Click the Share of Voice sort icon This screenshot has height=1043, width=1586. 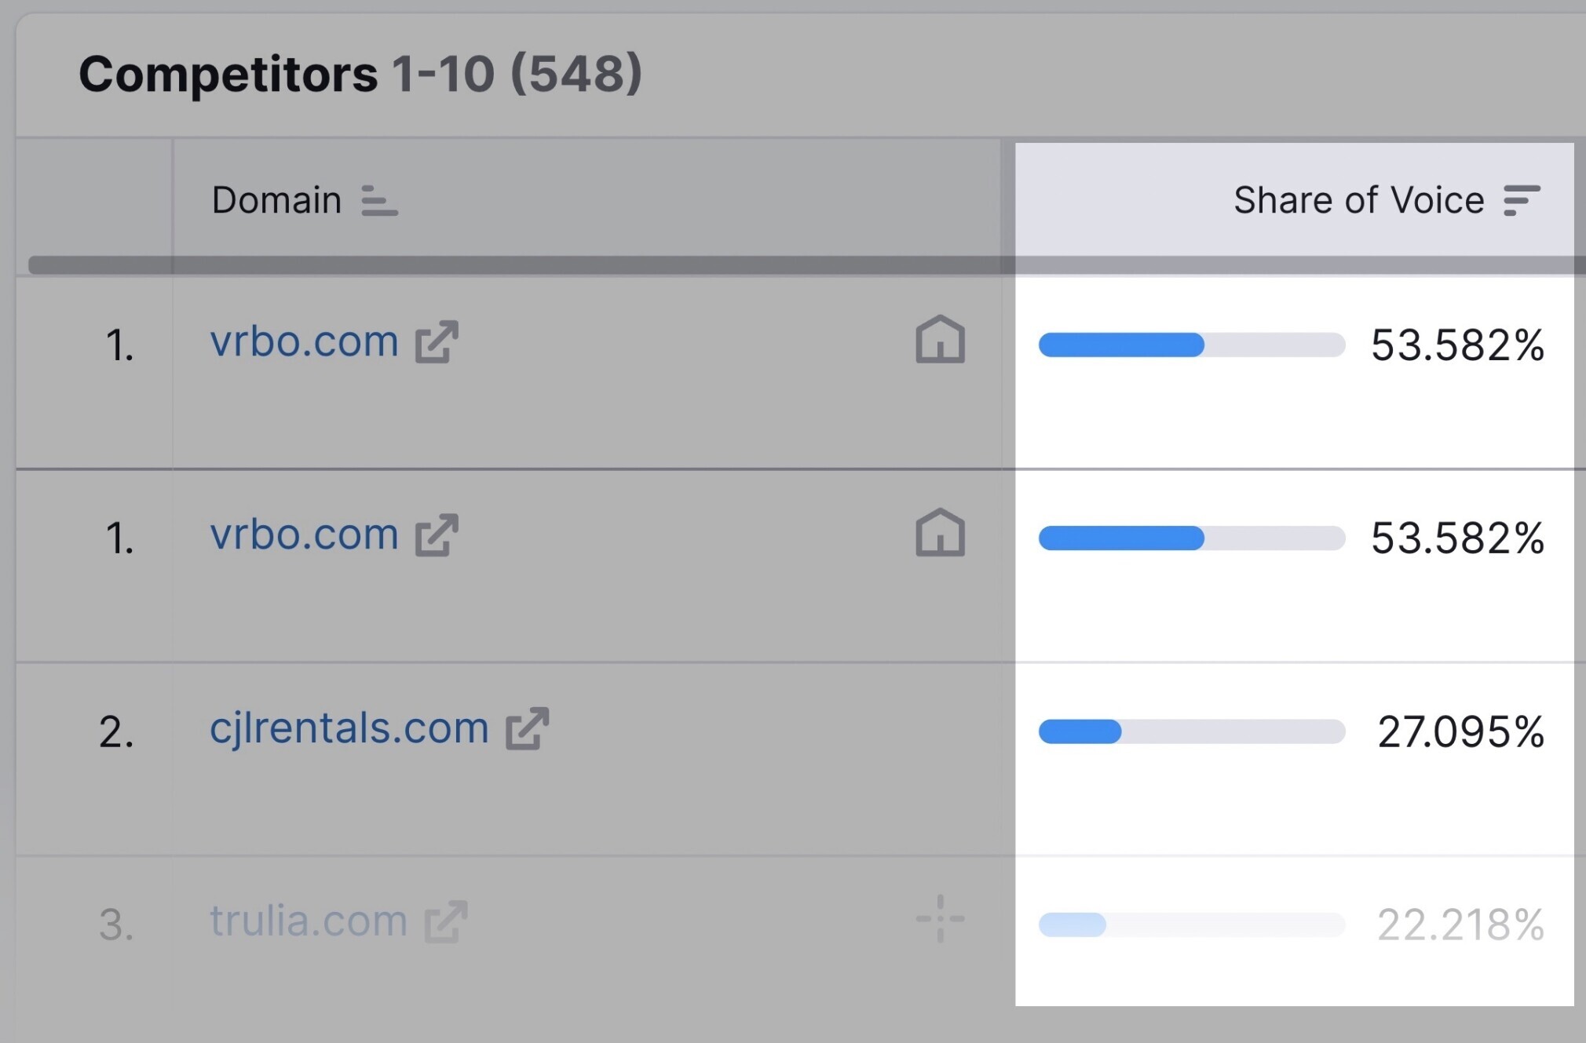(1522, 201)
